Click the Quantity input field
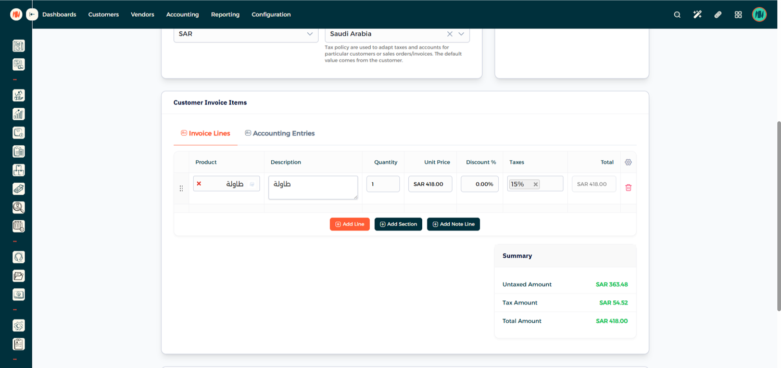Image resolution: width=781 pixels, height=368 pixels. (383, 184)
